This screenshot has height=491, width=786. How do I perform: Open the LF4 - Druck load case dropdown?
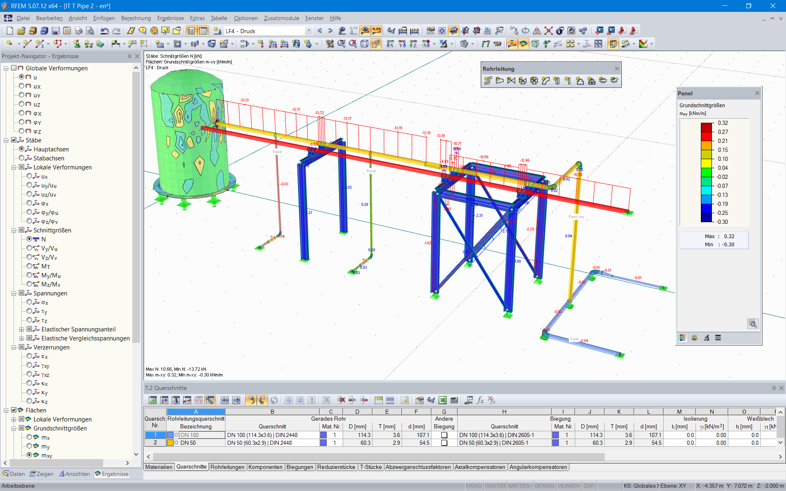tap(309, 31)
